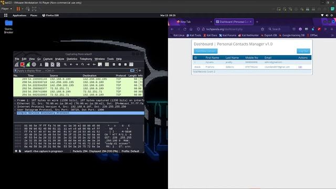Open display filter bookmark icon
336x189 pixels.
[x=15, y=70]
